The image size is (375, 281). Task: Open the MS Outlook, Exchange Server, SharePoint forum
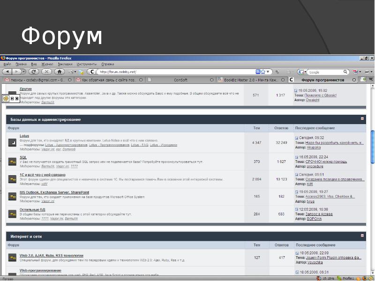click(54, 192)
